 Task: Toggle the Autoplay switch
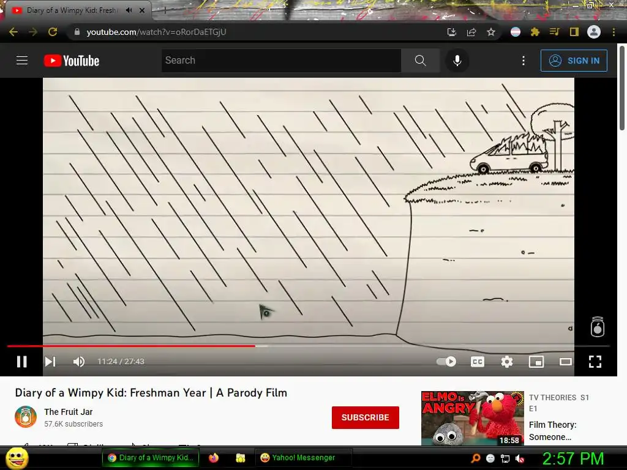(x=446, y=362)
